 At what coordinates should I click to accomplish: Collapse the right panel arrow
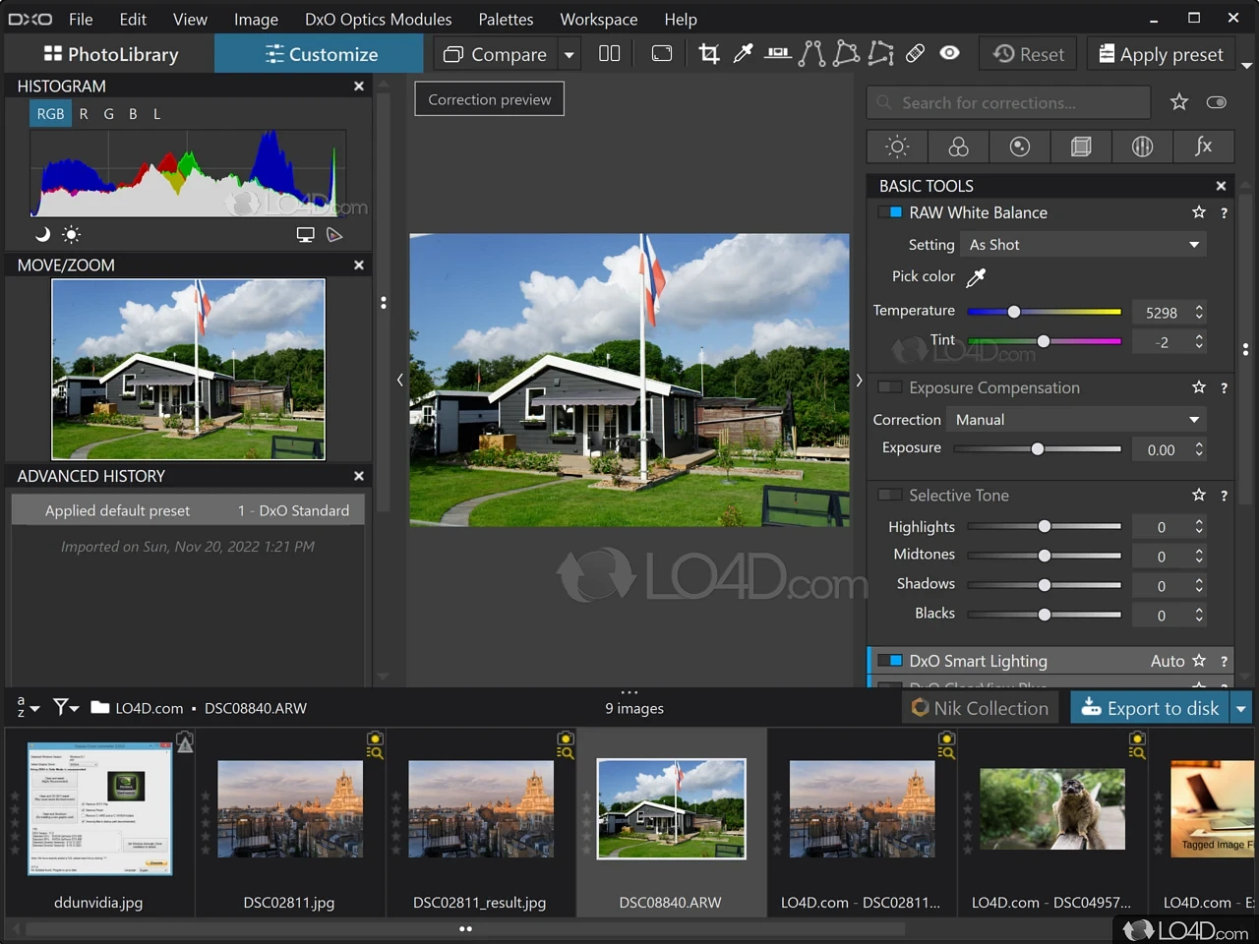tap(859, 380)
